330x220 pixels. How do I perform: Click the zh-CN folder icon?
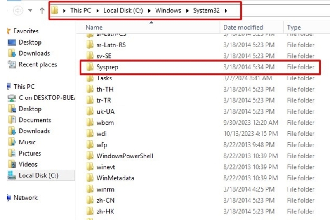tap(90, 200)
